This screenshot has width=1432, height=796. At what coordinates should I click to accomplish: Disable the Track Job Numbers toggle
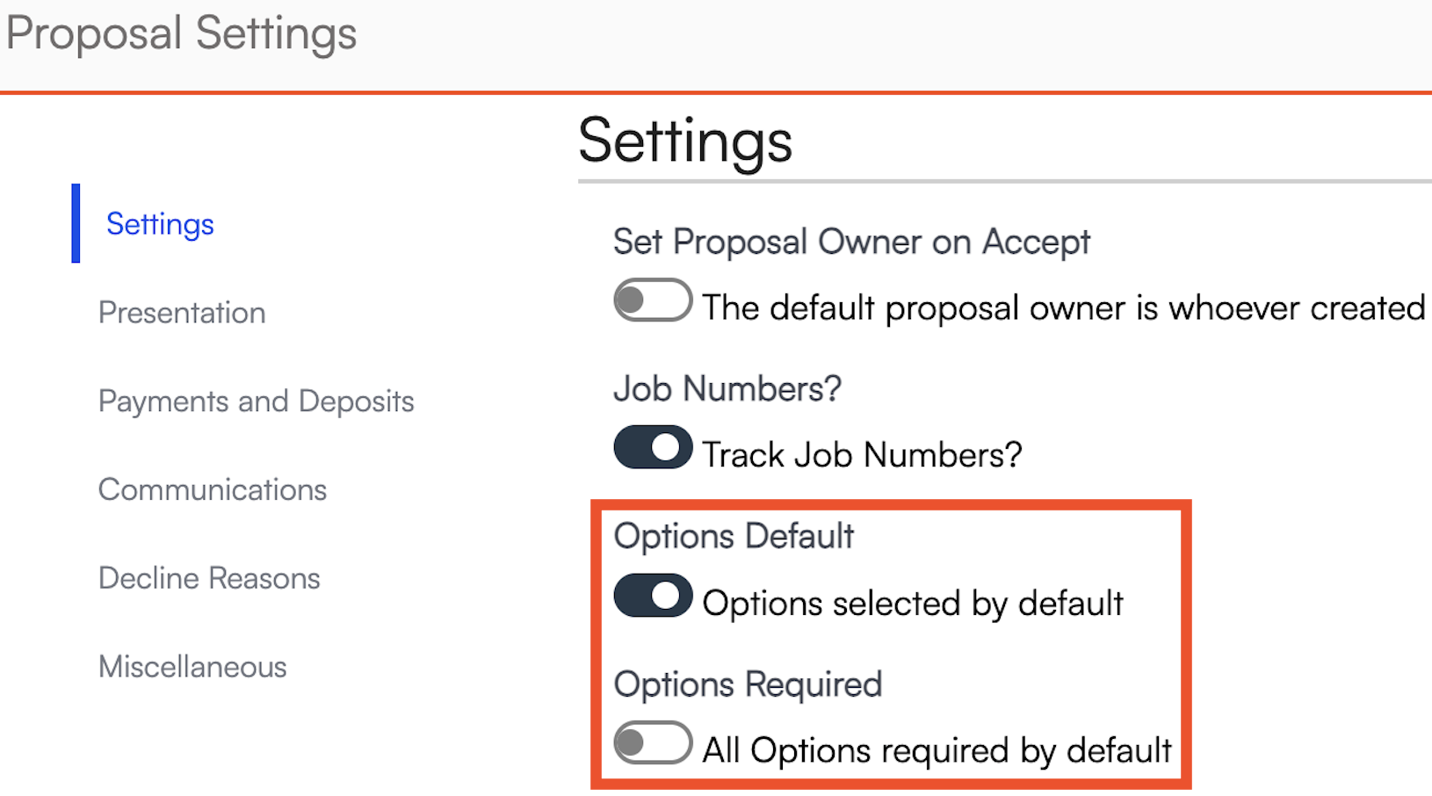click(652, 447)
